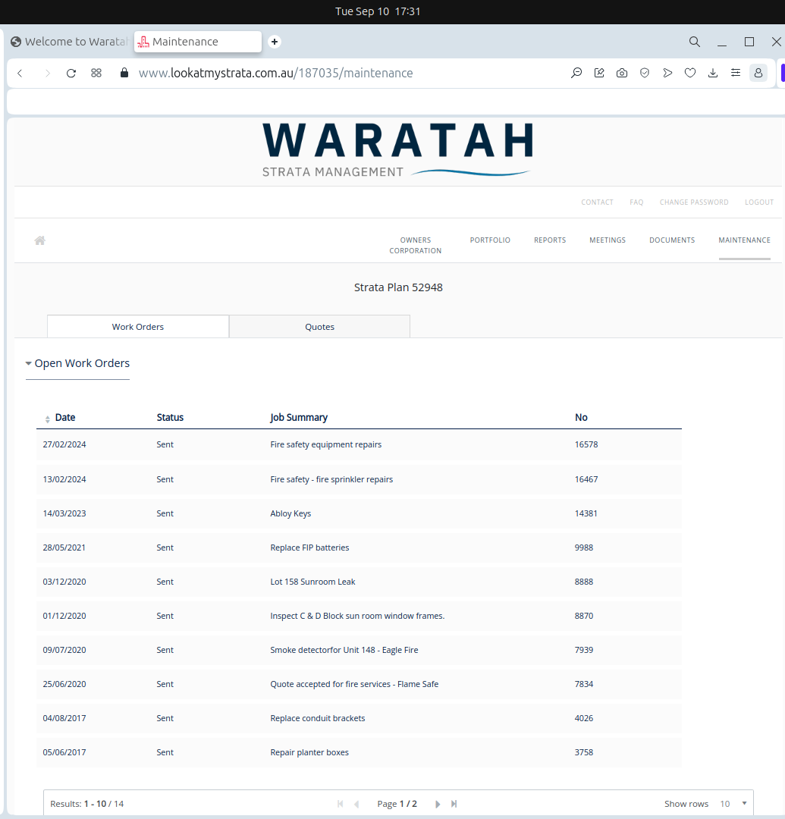
Task: Open the Reports menu
Action: (550, 240)
